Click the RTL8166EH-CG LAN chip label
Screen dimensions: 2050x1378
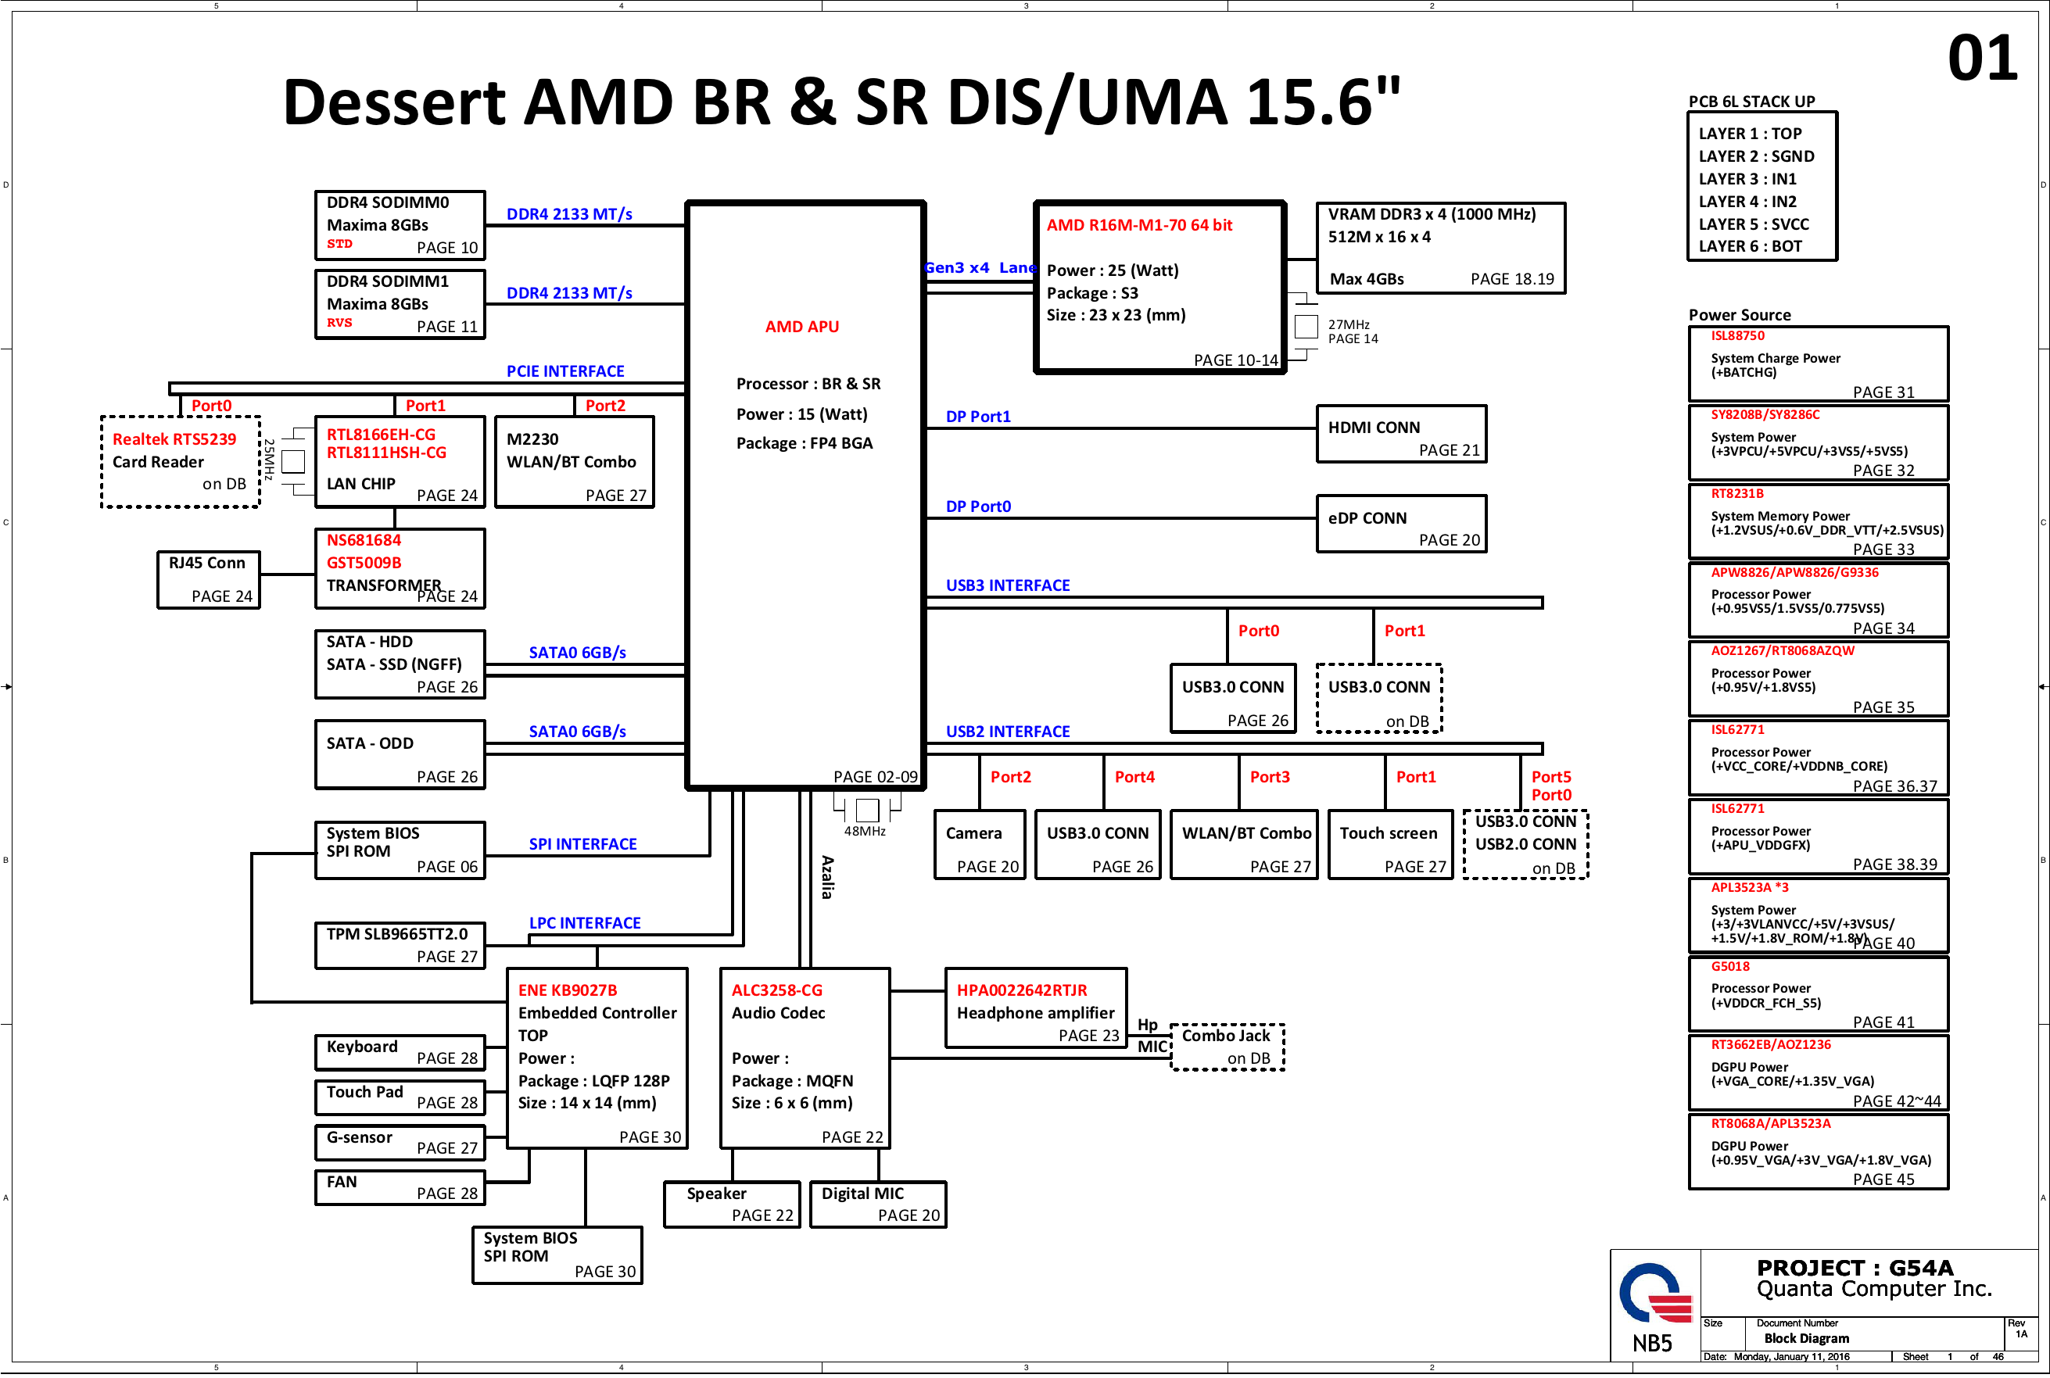[381, 434]
